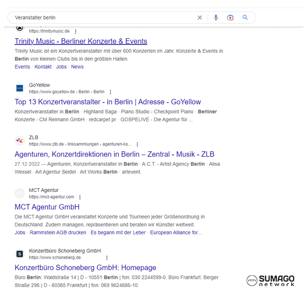Start voice search via microphone icon

tap(216, 17)
